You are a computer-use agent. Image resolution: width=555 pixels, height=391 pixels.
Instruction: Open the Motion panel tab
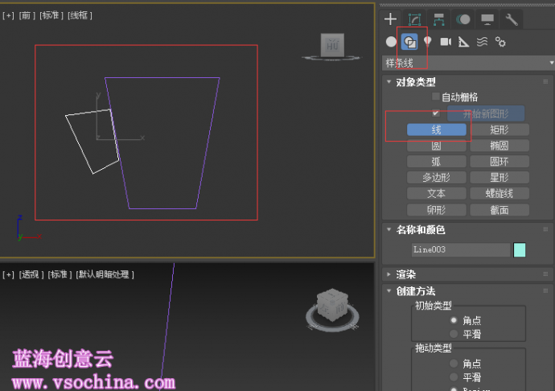coord(463,19)
